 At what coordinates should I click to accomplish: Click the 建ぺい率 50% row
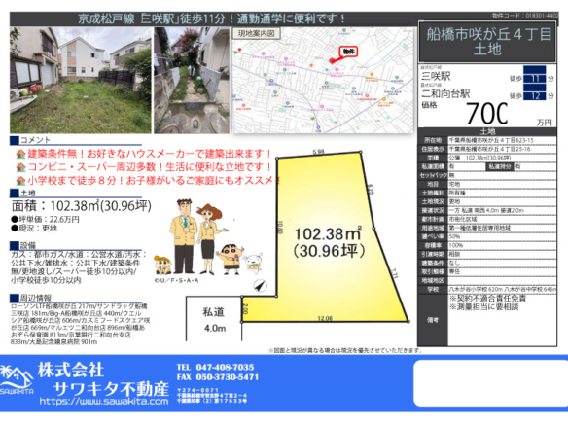click(487, 236)
